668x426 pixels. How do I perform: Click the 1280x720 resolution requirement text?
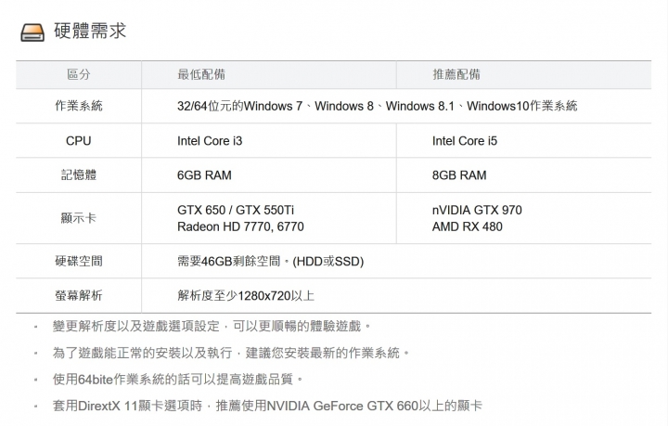[246, 296]
